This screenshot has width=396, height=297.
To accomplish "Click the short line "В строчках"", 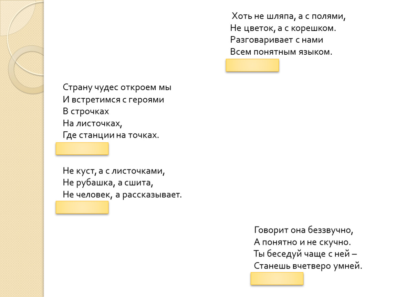I will click(x=86, y=111).
